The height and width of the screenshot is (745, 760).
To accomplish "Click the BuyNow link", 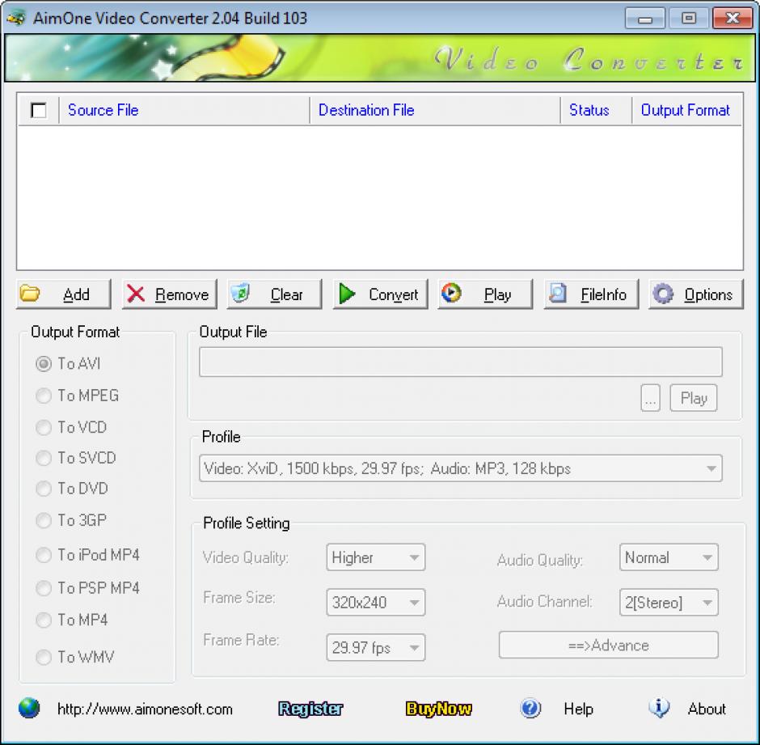I will (x=439, y=709).
